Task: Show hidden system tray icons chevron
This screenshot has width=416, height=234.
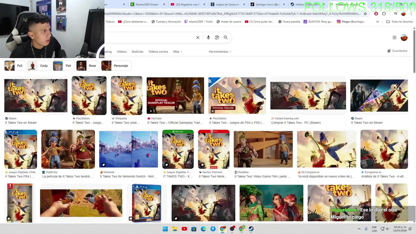Action: point(359,229)
